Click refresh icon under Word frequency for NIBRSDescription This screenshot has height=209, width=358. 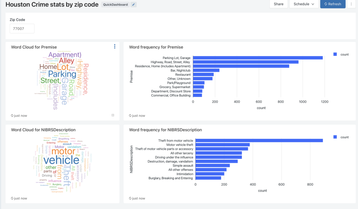tap(130, 199)
